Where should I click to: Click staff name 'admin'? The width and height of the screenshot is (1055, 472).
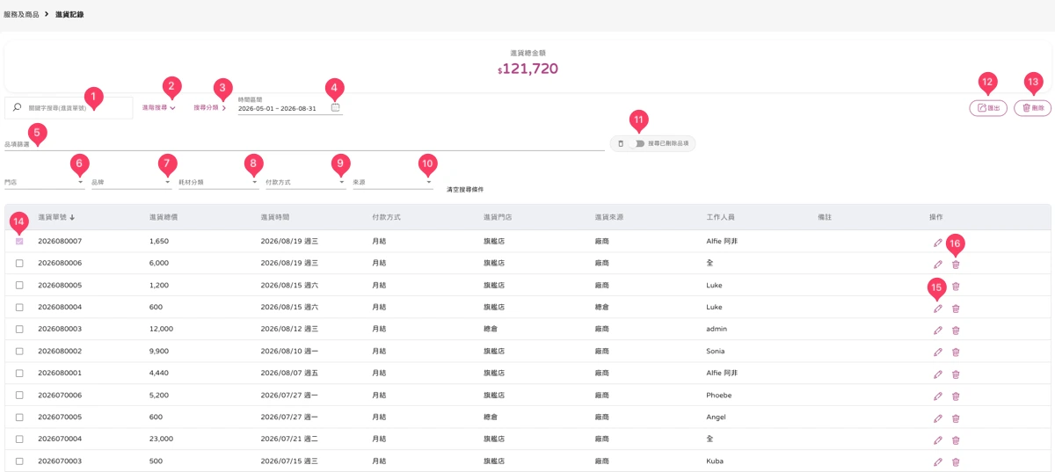pos(717,330)
